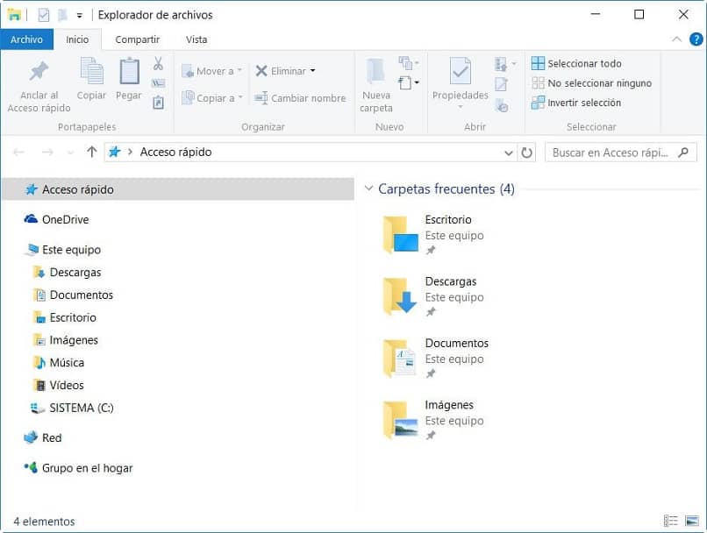Expand the Propiedades dropdown arrow
The width and height of the screenshot is (707, 533).
461,107
